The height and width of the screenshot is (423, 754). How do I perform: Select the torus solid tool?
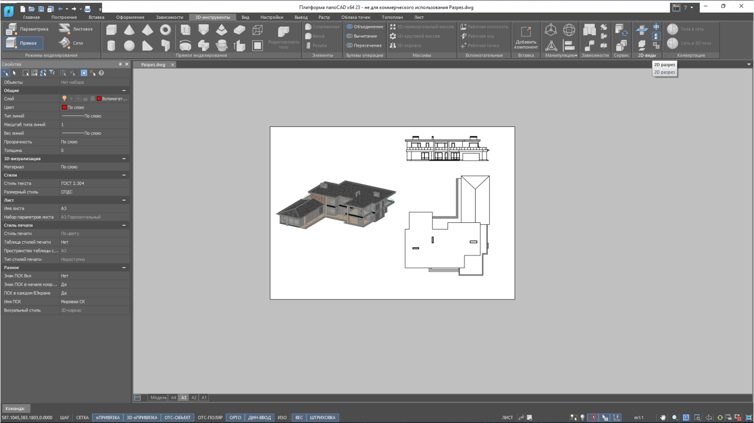(165, 30)
